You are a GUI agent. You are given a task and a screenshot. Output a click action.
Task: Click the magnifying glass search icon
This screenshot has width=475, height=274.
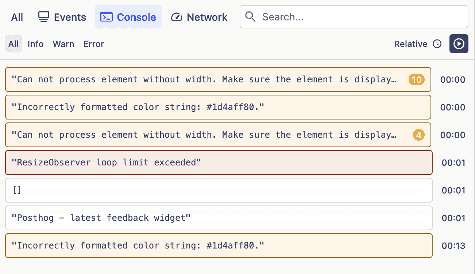(x=250, y=17)
